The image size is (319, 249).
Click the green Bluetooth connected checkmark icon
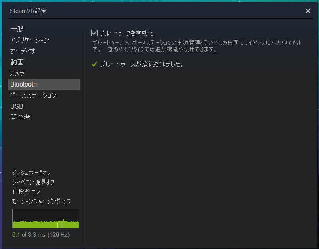point(94,64)
